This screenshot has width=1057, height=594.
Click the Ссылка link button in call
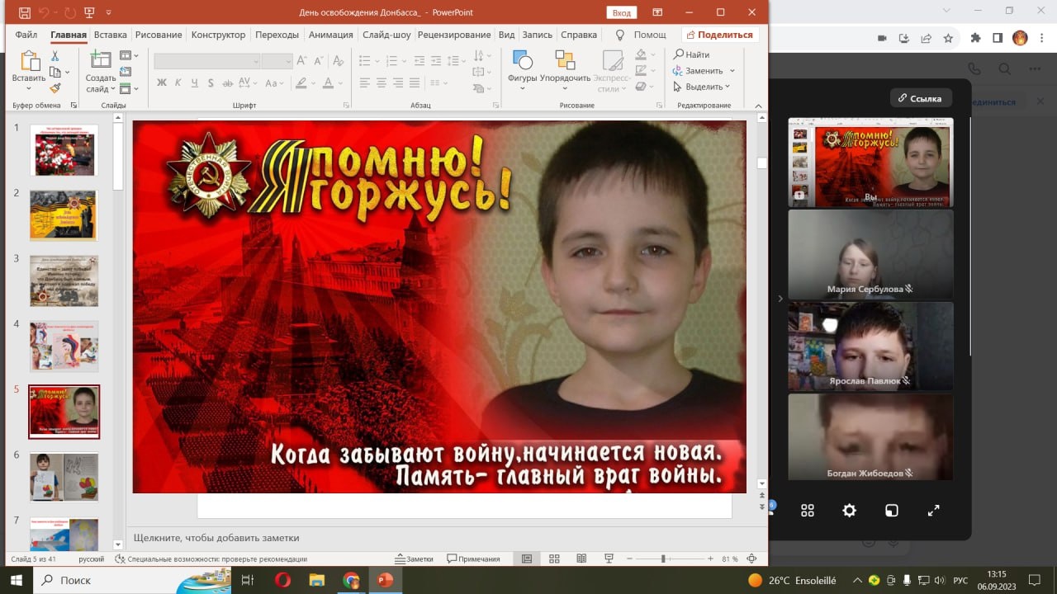tap(921, 98)
